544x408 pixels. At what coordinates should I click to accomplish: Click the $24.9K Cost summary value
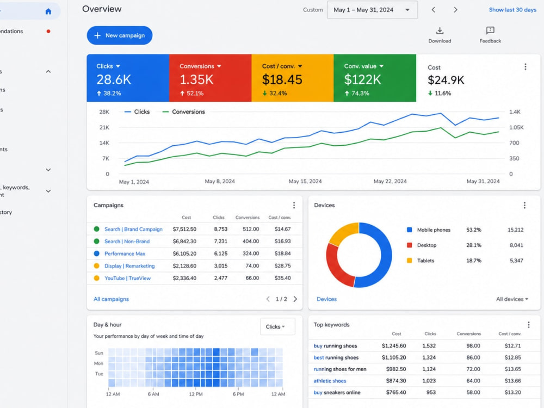point(446,80)
